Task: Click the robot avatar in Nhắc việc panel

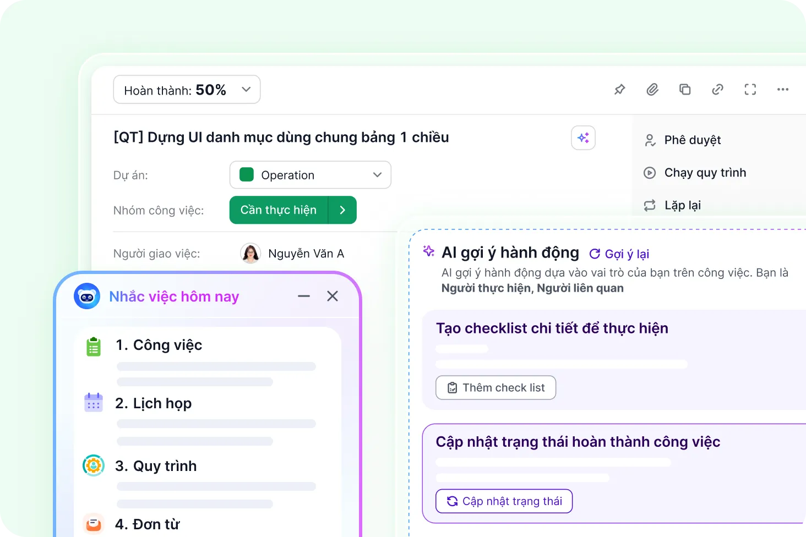Action: pos(87,296)
